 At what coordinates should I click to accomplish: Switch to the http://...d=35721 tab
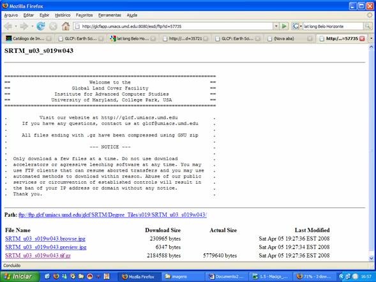[184, 38]
